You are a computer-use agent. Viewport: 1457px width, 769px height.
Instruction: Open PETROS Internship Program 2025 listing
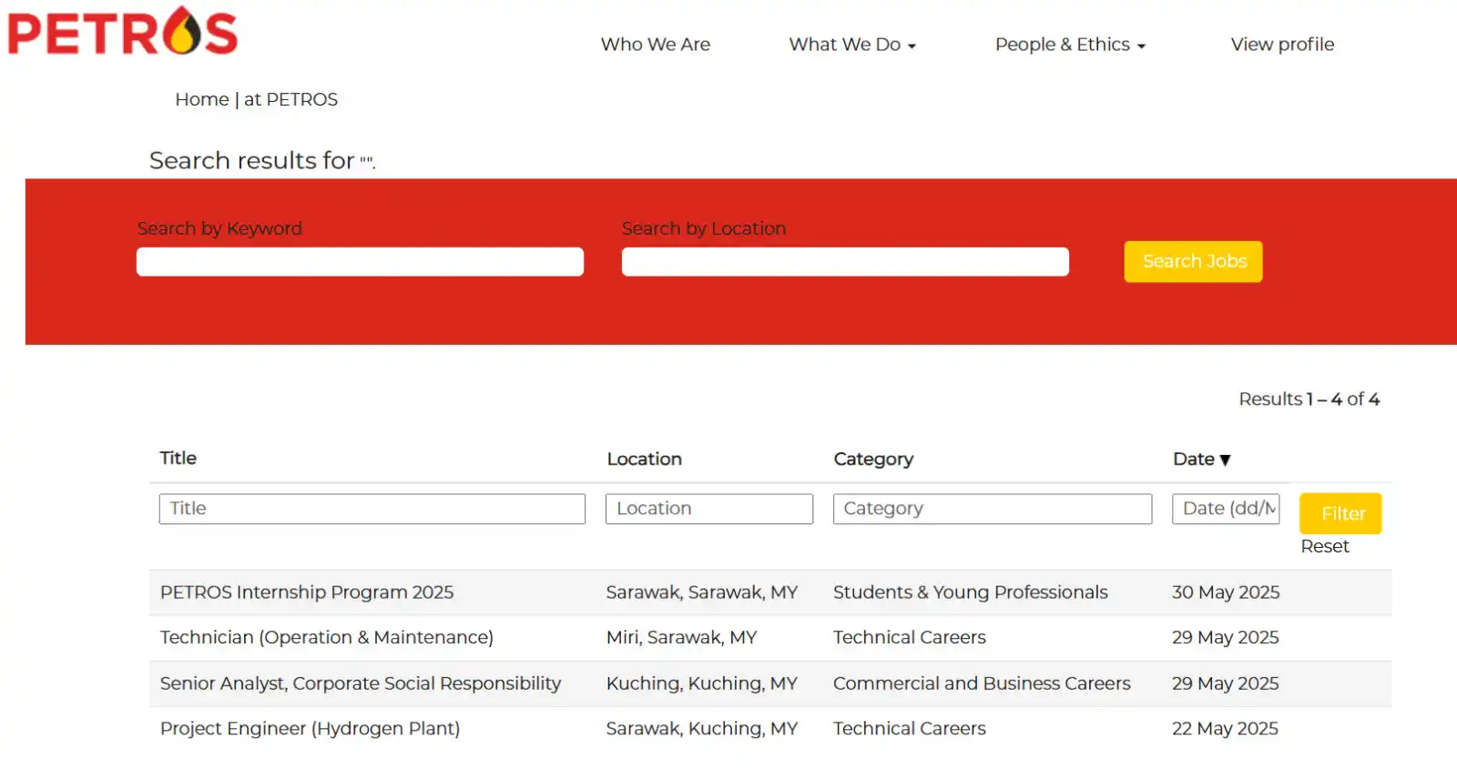(307, 592)
